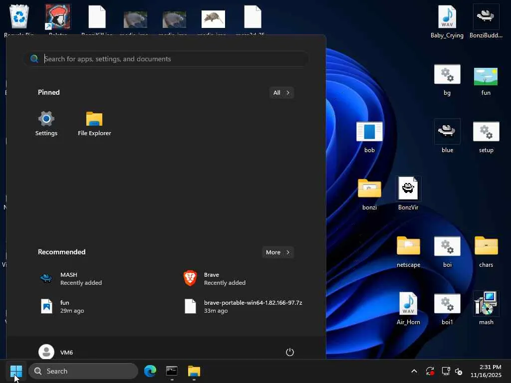Viewport: 511px width, 383px height.
Task: Select the bonzi folder on desktop
Action: pyautogui.click(x=369, y=194)
